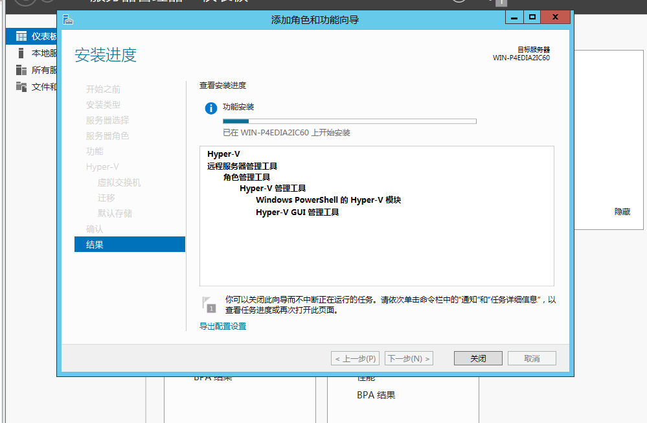Select the 迁移 step
This screenshot has height=423, width=647.
(106, 198)
